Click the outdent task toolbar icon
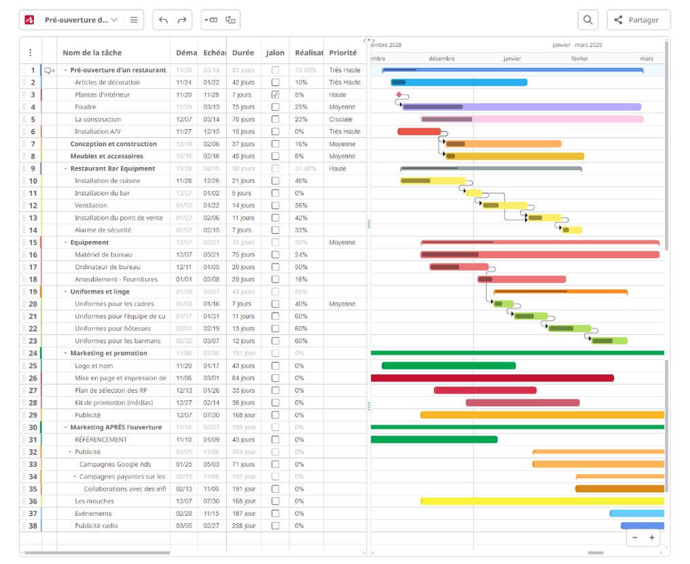This screenshot has height=564, width=690. 230,20
